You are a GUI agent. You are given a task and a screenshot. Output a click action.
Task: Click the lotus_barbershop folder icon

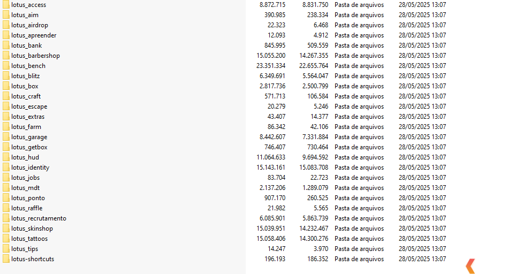click(6, 56)
